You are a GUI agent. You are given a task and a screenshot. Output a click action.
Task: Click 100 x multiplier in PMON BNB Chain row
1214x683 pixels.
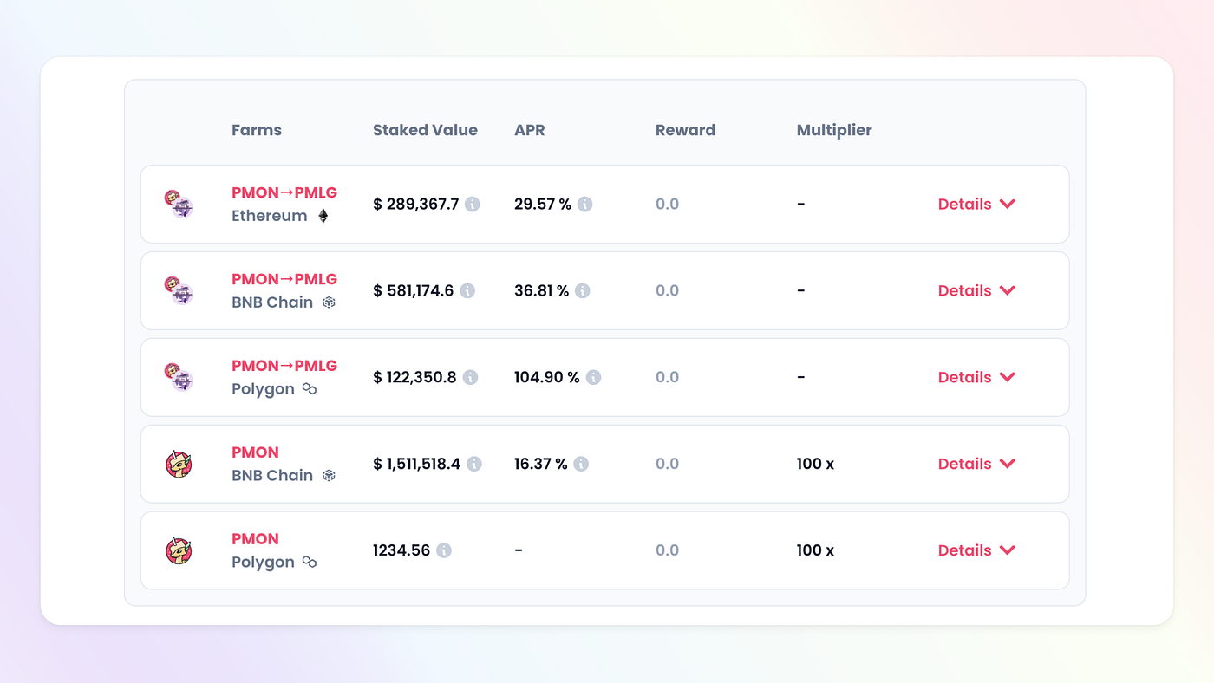815,465
